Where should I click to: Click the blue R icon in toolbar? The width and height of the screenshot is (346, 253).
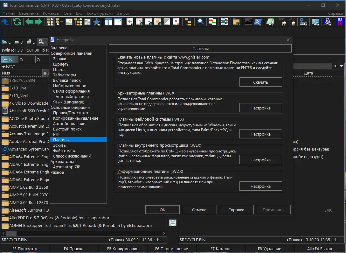(x=340, y=22)
